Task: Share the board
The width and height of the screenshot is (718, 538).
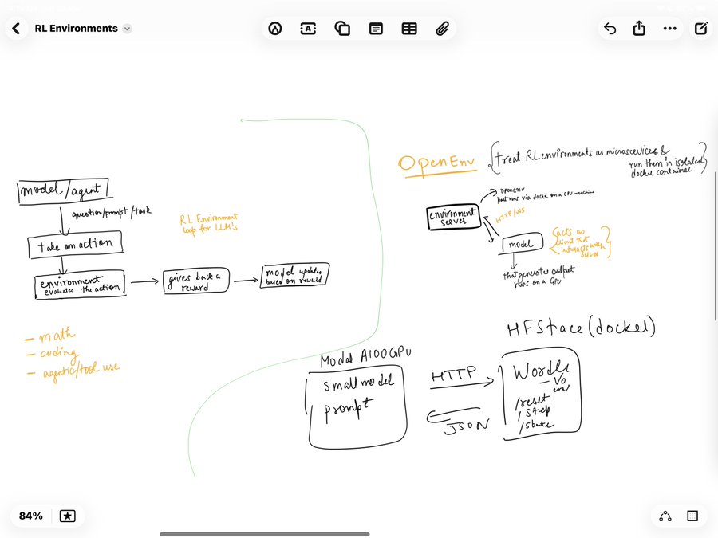Action: (639, 29)
